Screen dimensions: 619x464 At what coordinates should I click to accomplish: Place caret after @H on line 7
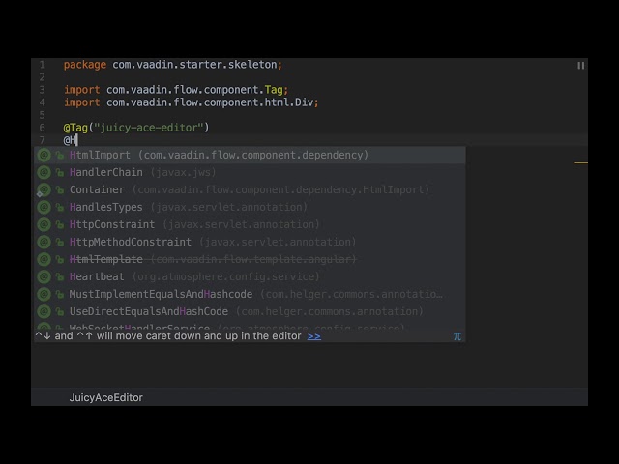click(x=77, y=140)
